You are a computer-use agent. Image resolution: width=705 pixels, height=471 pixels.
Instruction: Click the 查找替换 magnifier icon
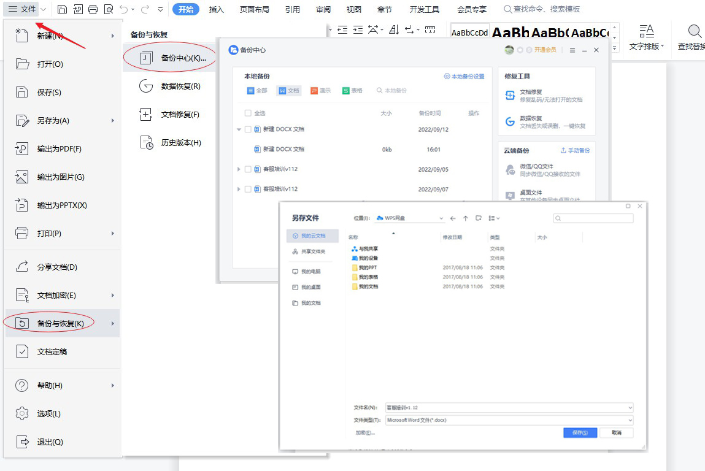click(694, 31)
